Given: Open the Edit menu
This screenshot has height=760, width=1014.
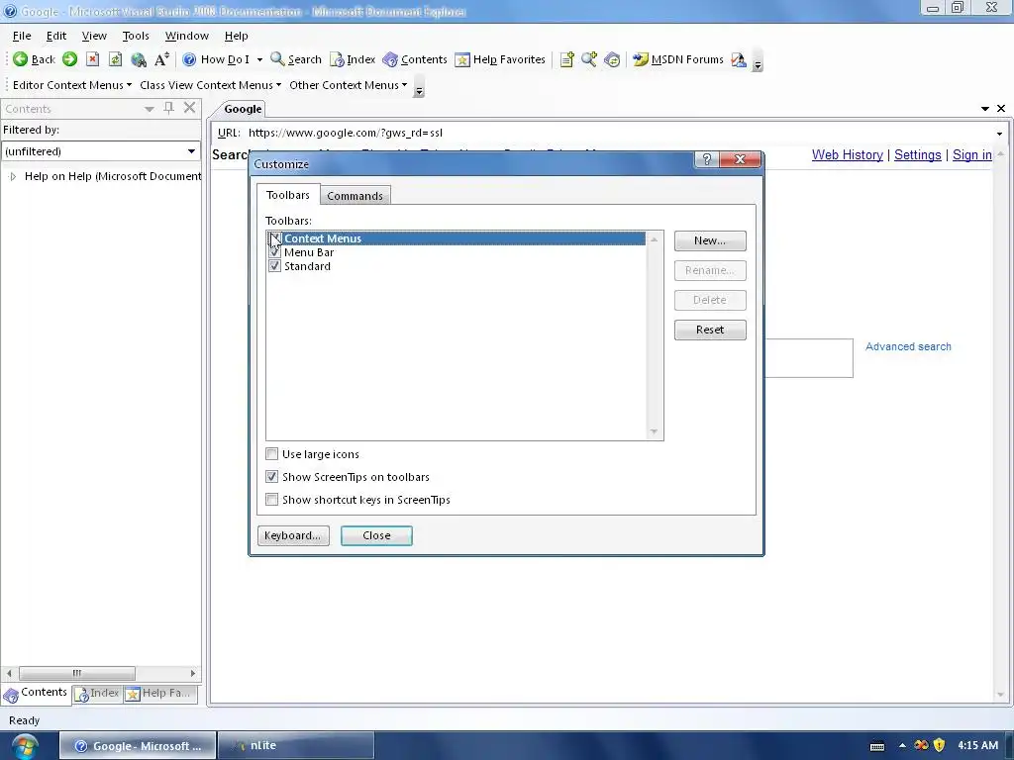Looking at the screenshot, I should pyautogui.click(x=56, y=36).
